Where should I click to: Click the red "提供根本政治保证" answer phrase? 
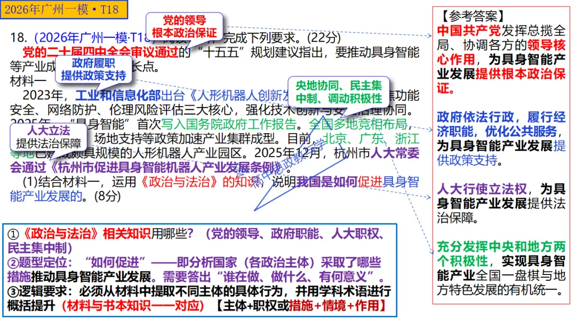pos(501,80)
